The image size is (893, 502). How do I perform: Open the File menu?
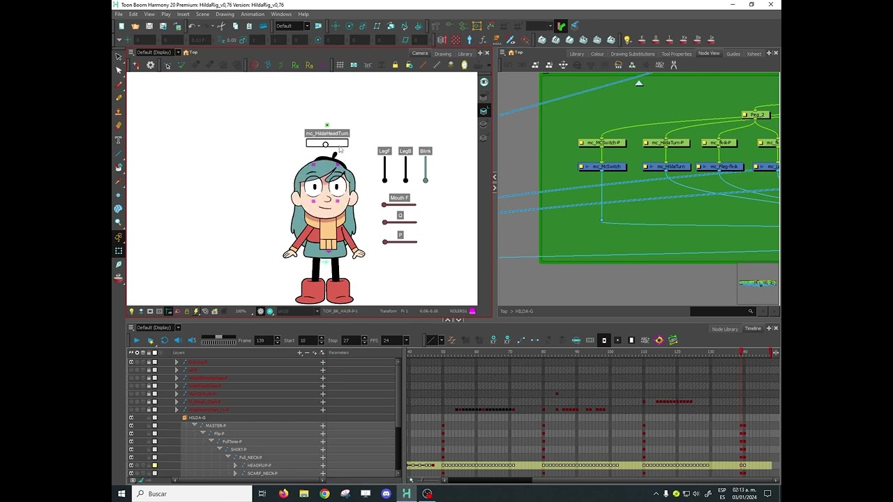119,14
